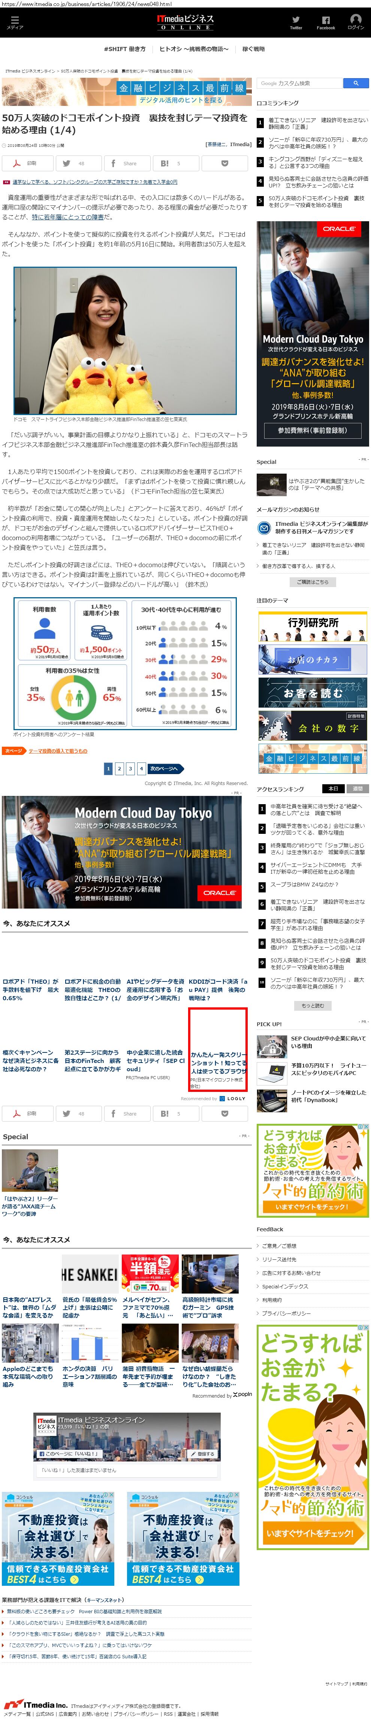The width and height of the screenshot is (371, 1721).
Task: Click into the Google カスタム検索 field
Action: pos(300,83)
